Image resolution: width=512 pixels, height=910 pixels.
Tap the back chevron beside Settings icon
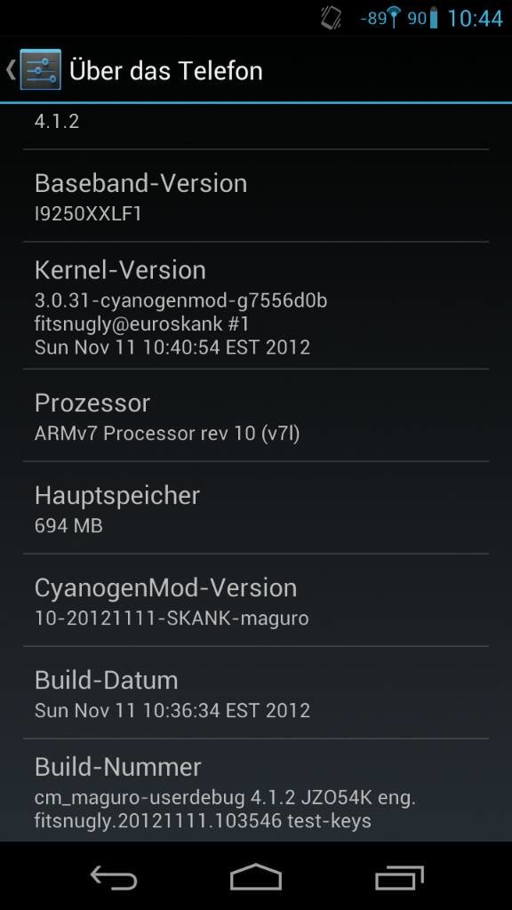coord(11,70)
